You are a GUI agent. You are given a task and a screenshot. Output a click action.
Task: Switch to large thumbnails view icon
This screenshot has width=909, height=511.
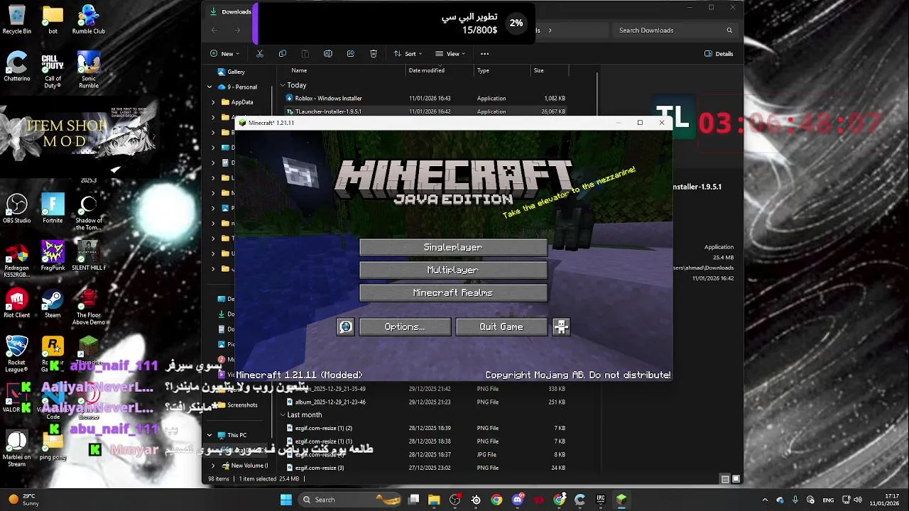736,479
